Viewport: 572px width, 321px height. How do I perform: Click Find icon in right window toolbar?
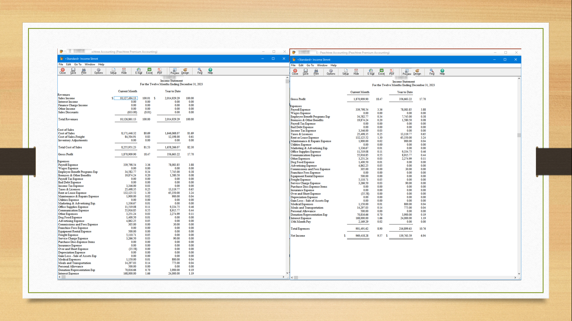(432, 71)
